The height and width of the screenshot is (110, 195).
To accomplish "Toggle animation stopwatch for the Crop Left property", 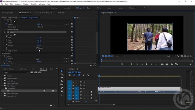I will 7,37.
